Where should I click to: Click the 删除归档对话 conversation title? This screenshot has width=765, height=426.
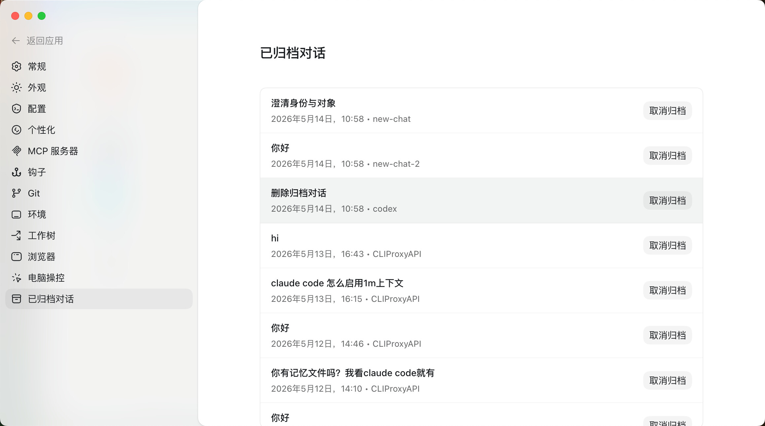tap(299, 193)
